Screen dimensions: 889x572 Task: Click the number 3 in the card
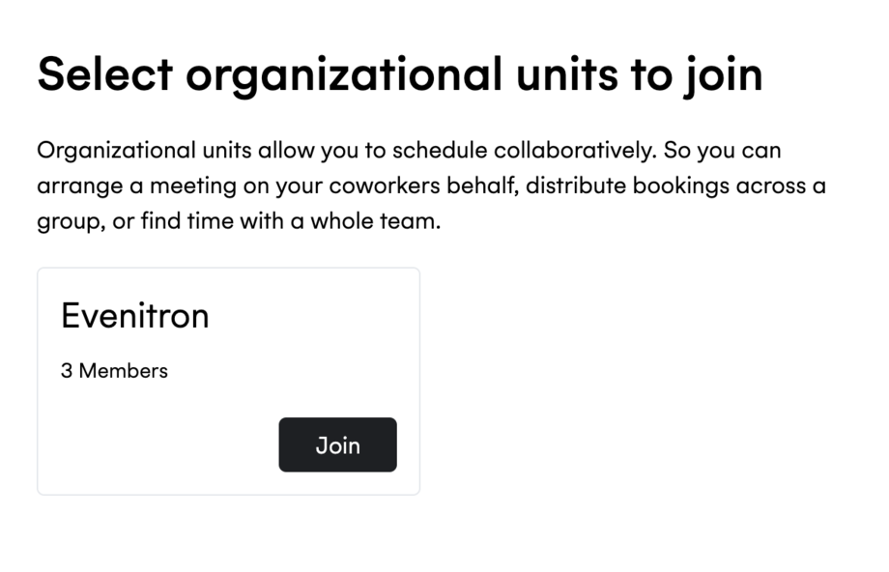pyautogui.click(x=67, y=371)
